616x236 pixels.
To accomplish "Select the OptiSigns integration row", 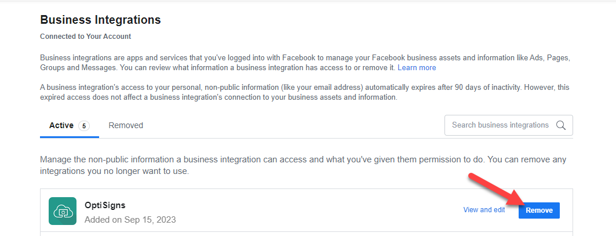I will [307, 210].
